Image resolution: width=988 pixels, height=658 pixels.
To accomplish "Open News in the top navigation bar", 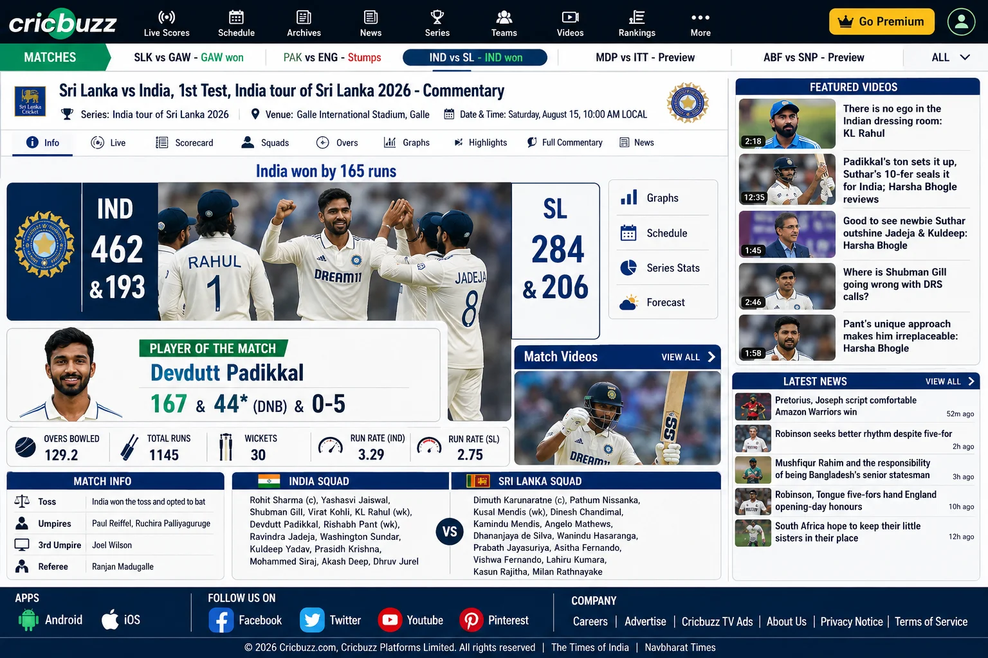I will coord(370,24).
